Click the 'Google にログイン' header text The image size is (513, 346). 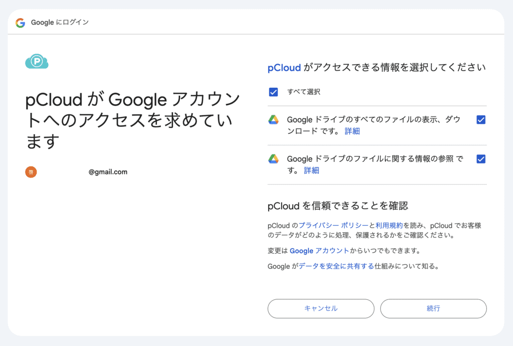[x=60, y=22]
